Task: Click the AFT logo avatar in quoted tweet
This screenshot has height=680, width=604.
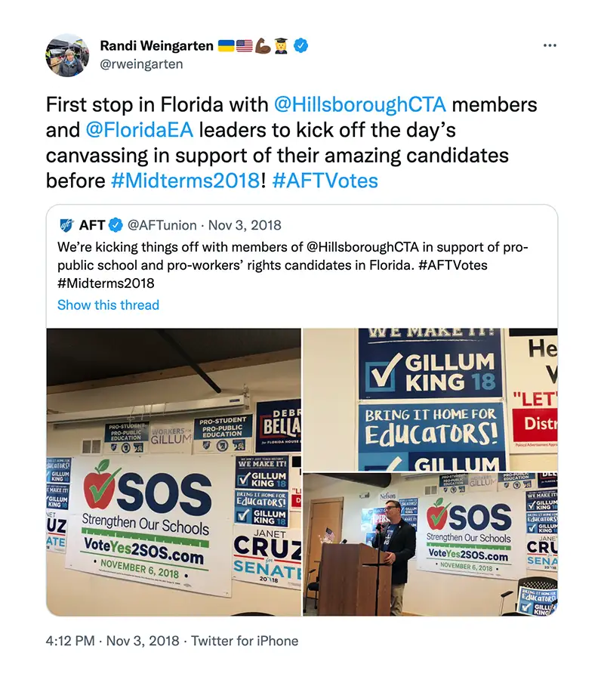Action: pos(66,225)
